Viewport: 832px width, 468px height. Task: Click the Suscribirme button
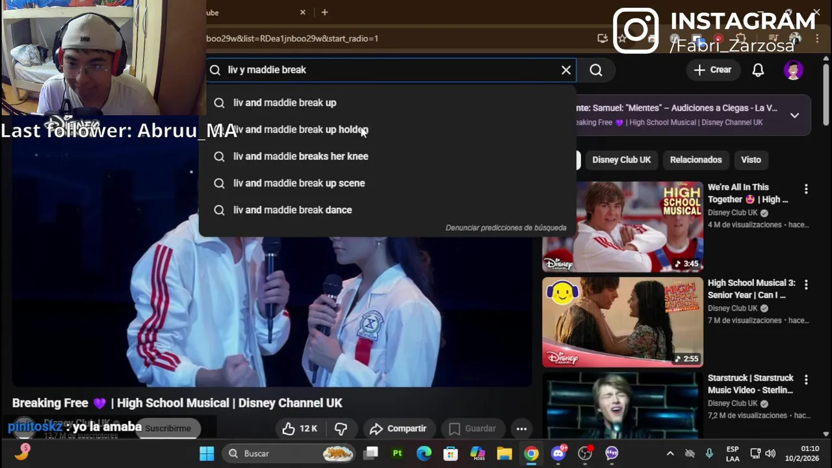168,428
